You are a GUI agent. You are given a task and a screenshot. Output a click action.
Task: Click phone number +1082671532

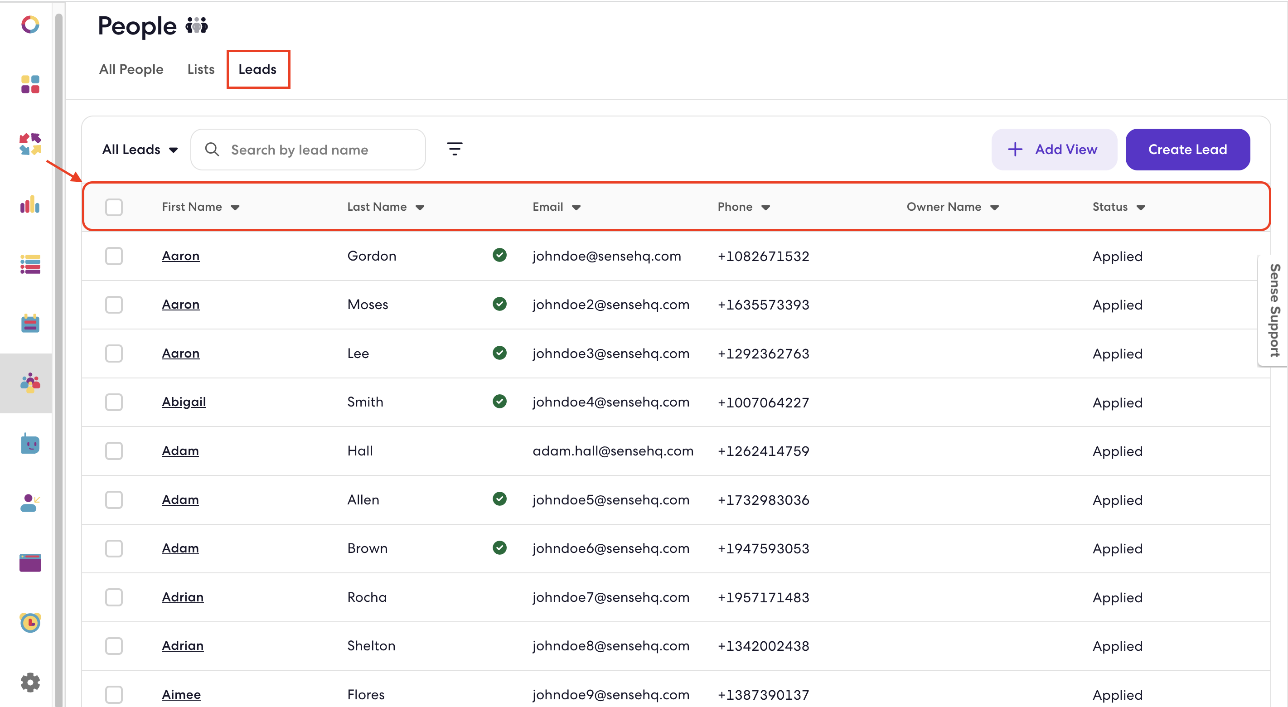click(x=763, y=256)
